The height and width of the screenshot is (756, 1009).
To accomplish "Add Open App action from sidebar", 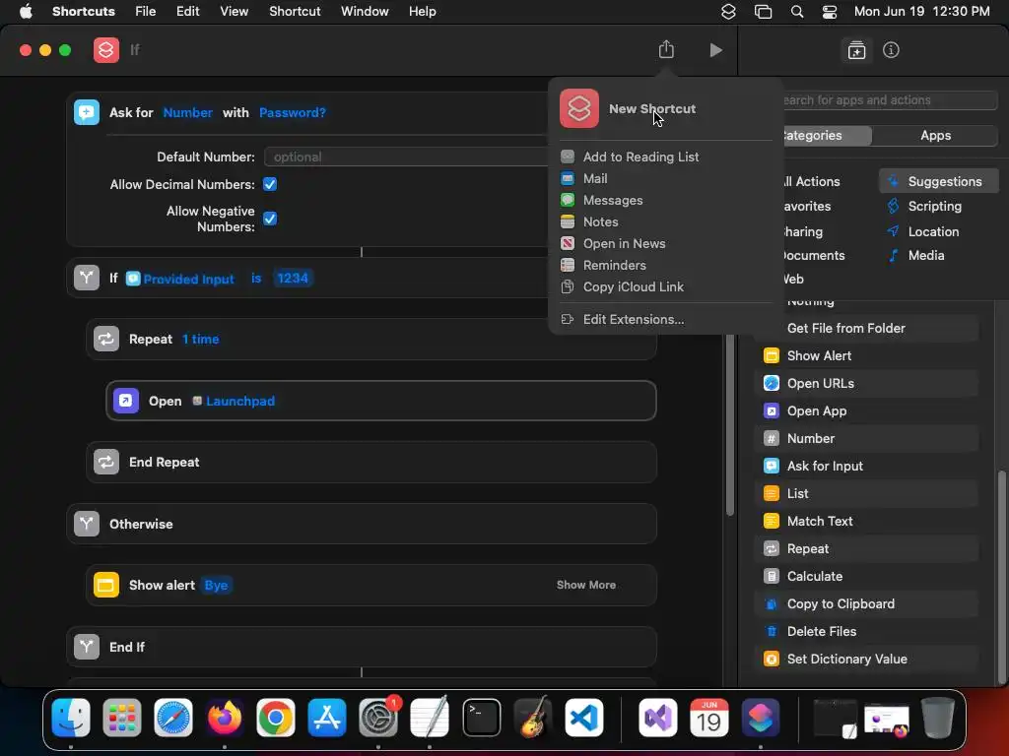I will (866, 410).
